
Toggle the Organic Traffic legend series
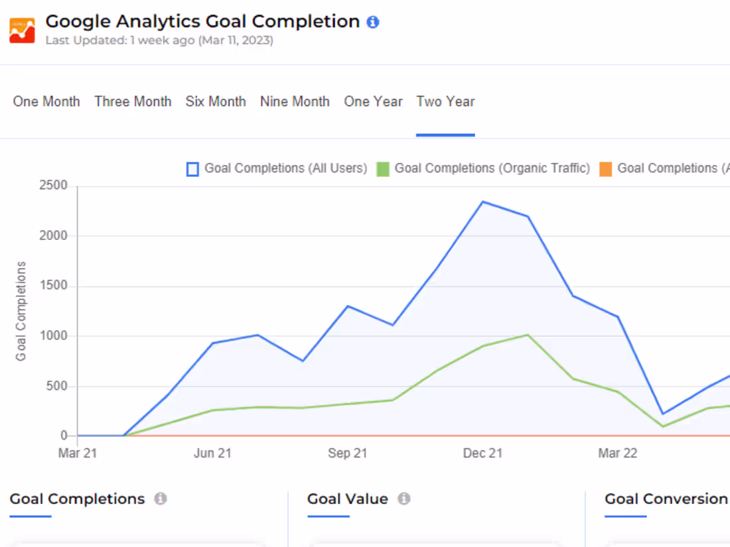tap(483, 168)
